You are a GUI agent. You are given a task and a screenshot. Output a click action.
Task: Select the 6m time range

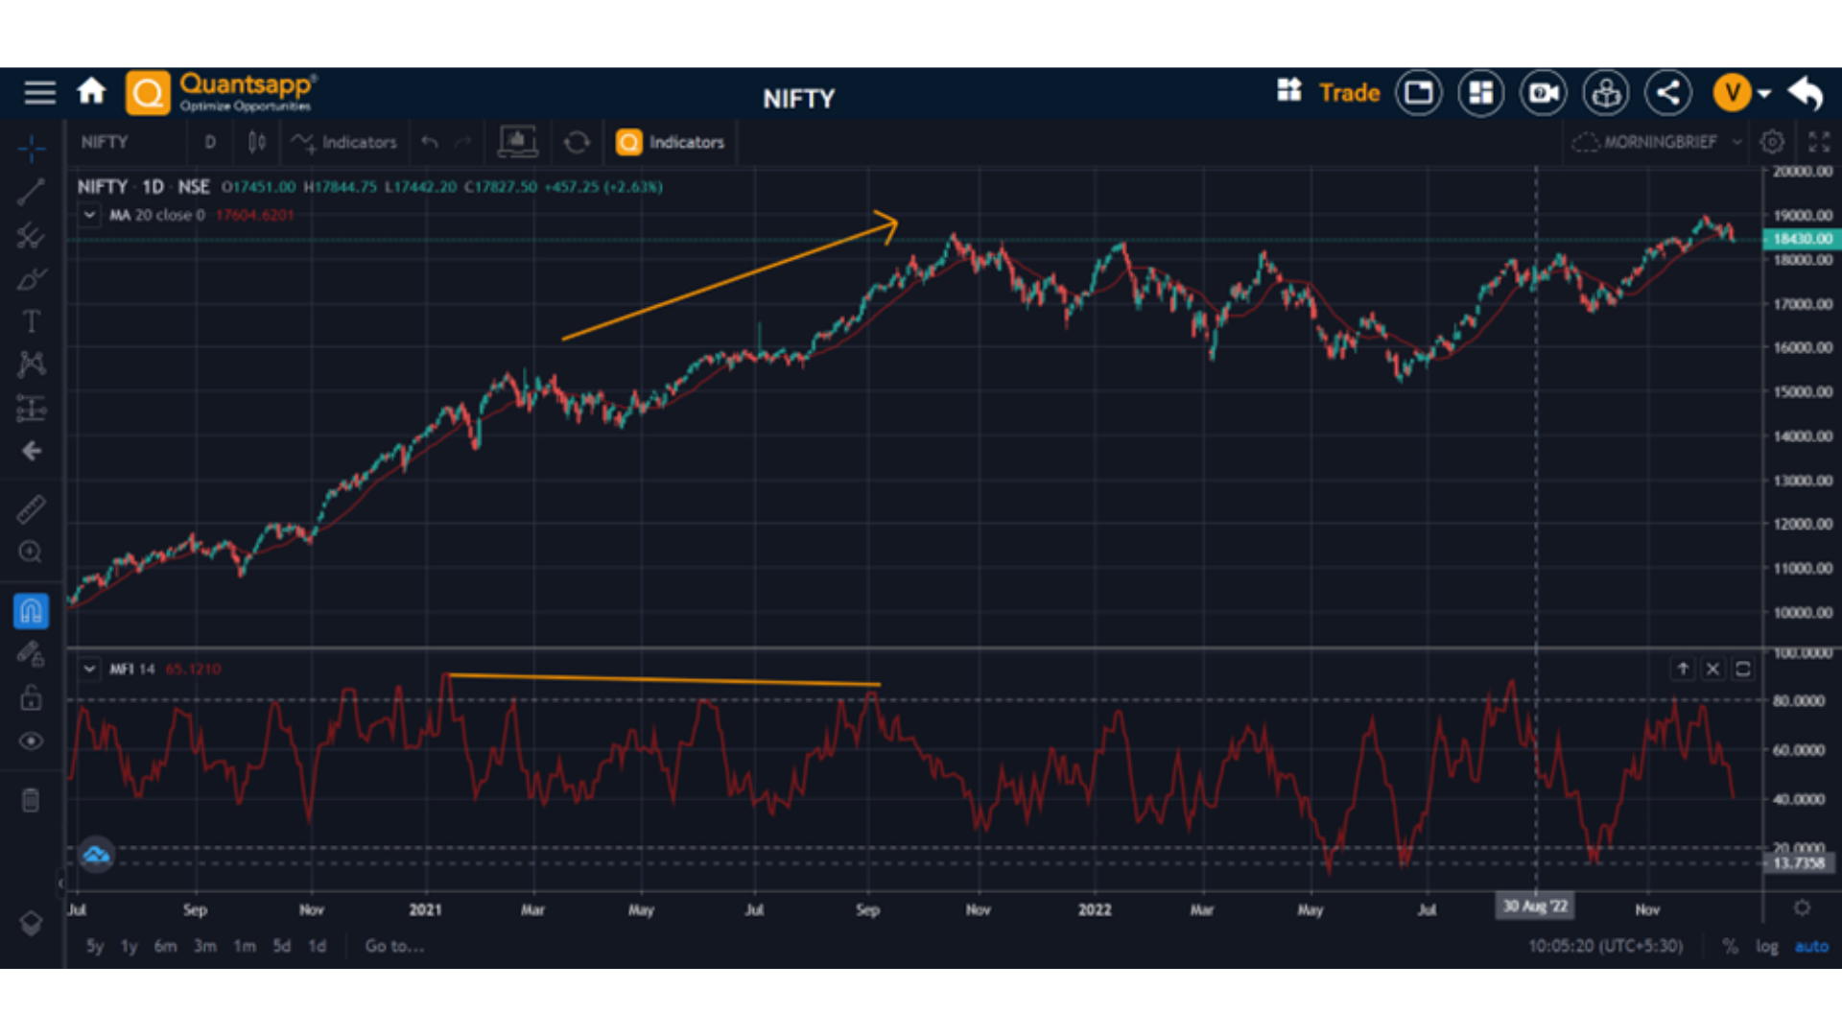(x=165, y=946)
